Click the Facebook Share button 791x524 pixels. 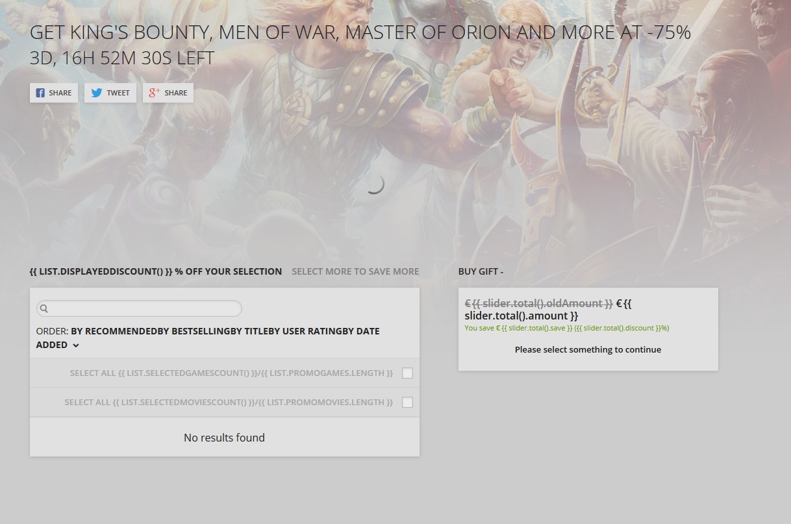click(x=54, y=93)
